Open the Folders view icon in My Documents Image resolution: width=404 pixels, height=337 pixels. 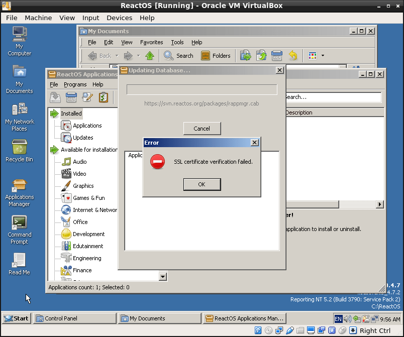(206, 55)
